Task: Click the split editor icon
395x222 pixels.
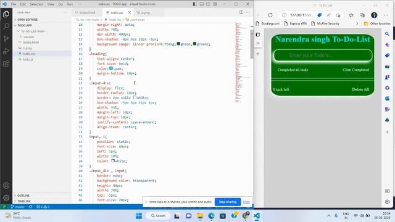Action: coord(241,12)
